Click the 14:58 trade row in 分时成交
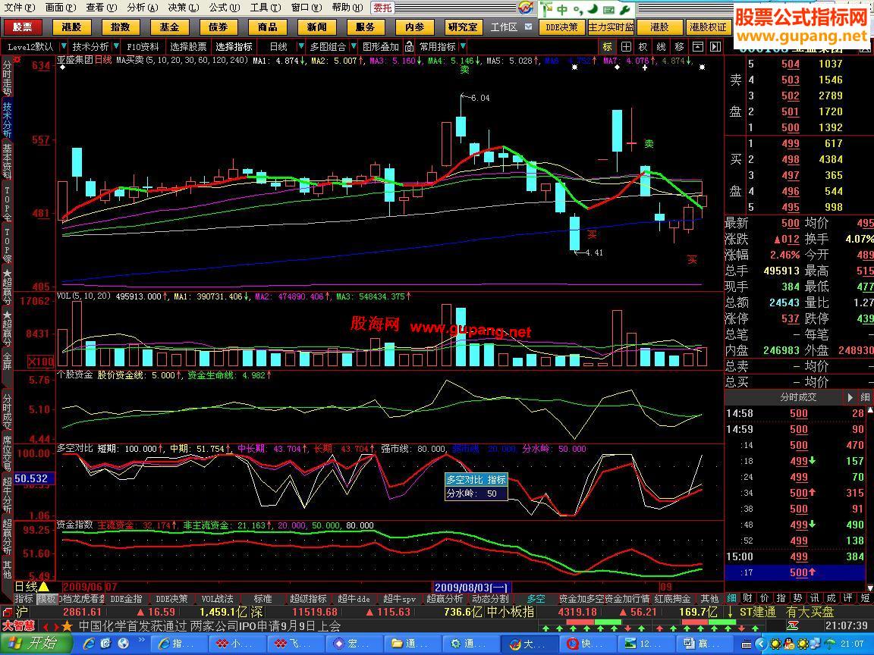Viewport: 874px width, 655px height. coord(795,413)
